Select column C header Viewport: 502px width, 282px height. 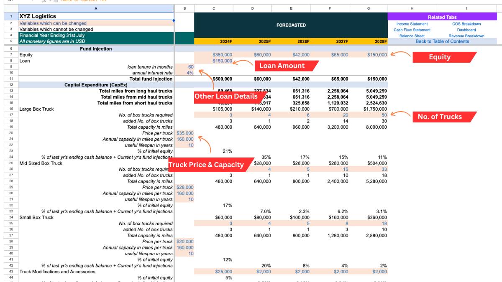[214, 8]
